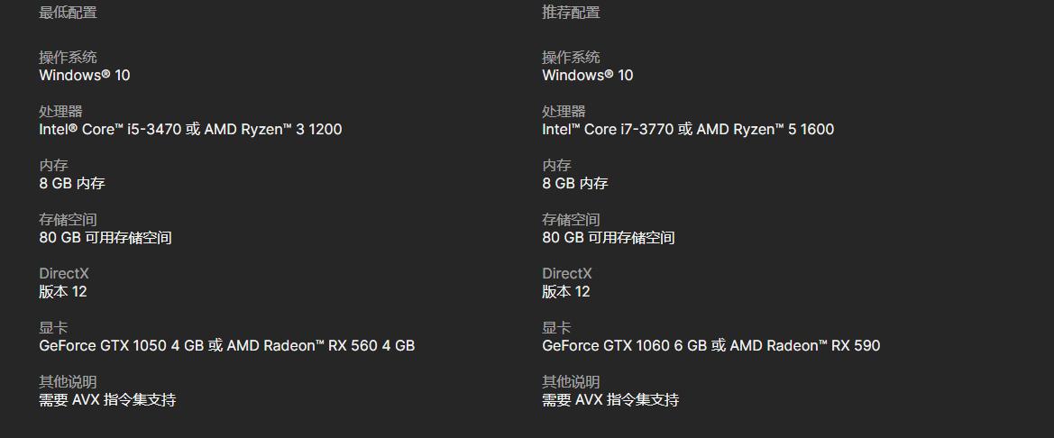Click the Intel Core i5-3470 processor line
1054x438 pixels.
tap(190, 129)
